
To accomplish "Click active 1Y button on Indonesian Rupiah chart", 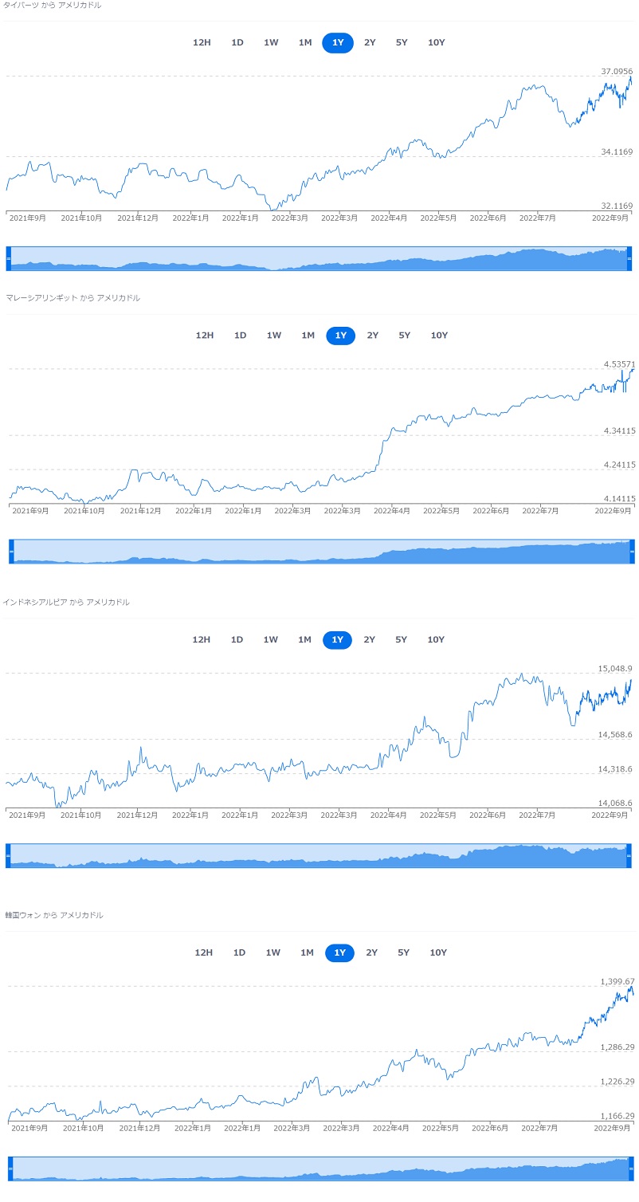I will click(337, 640).
